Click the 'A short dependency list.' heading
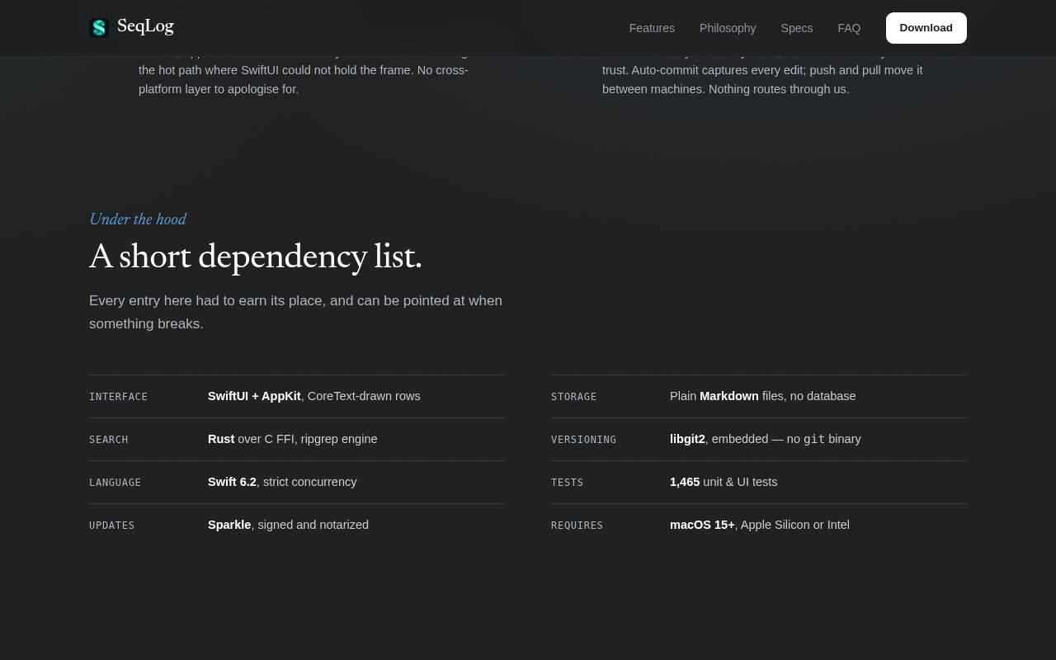The width and height of the screenshot is (1056, 660). pos(256,257)
